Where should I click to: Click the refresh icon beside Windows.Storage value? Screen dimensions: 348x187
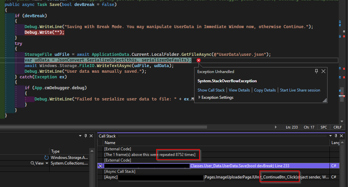tap(46, 158)
